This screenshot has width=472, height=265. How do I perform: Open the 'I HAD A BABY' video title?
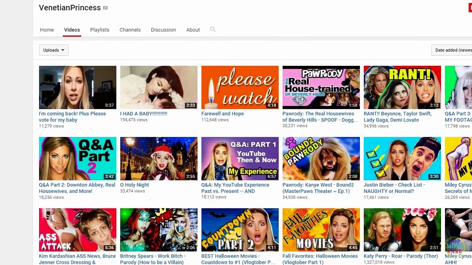pos(143,114)
